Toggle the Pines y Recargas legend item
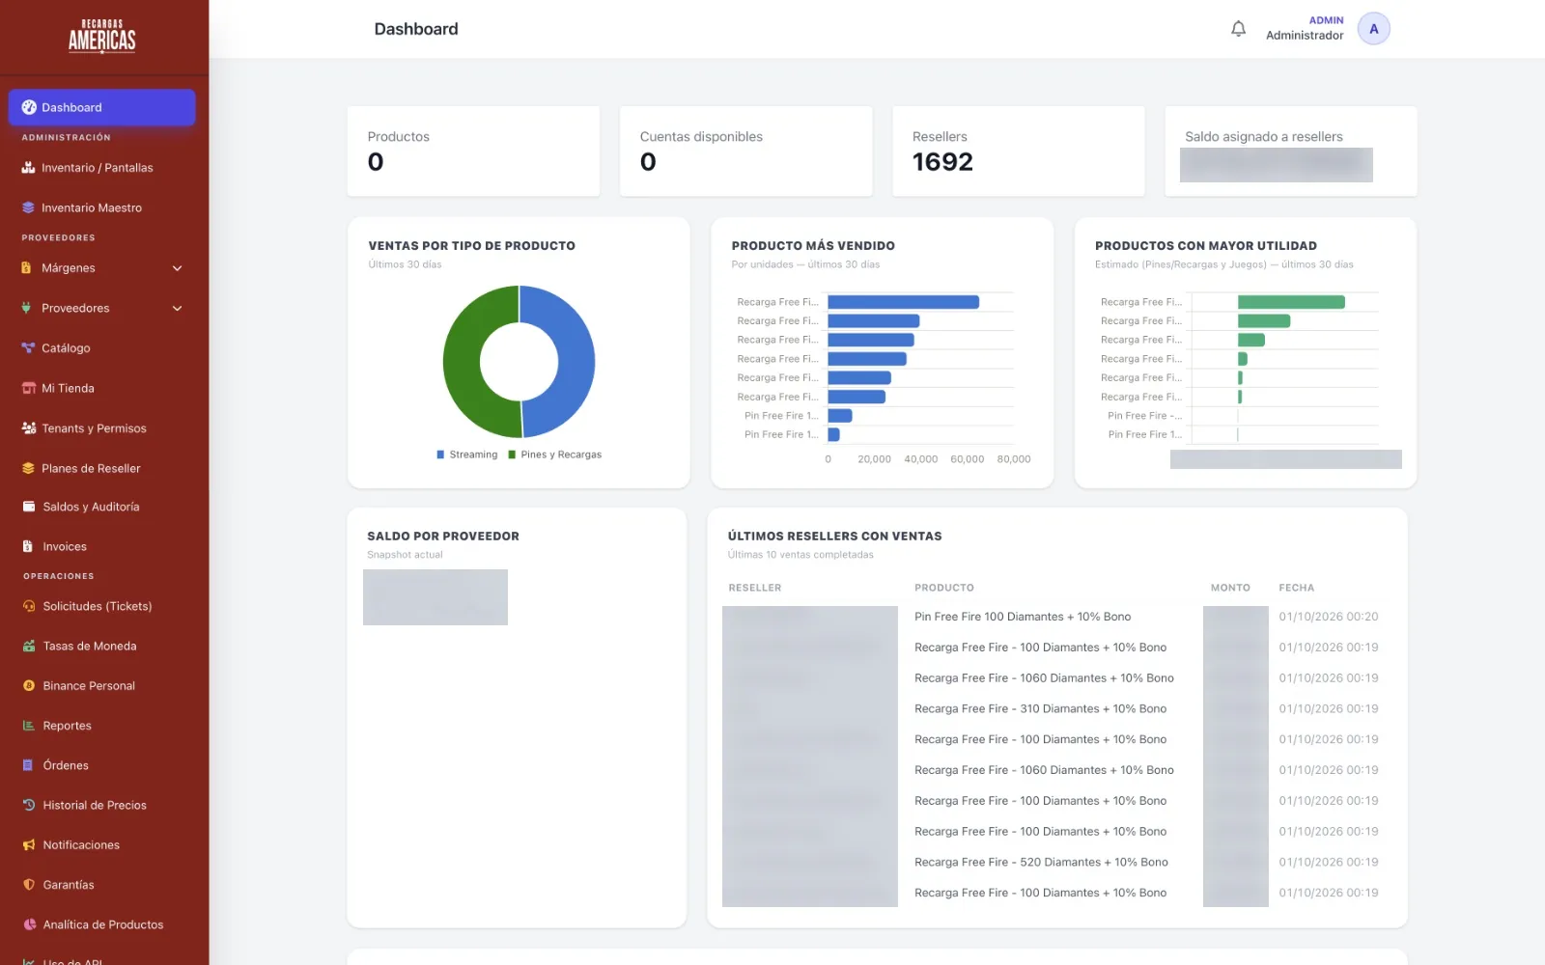 coord(555,455)
